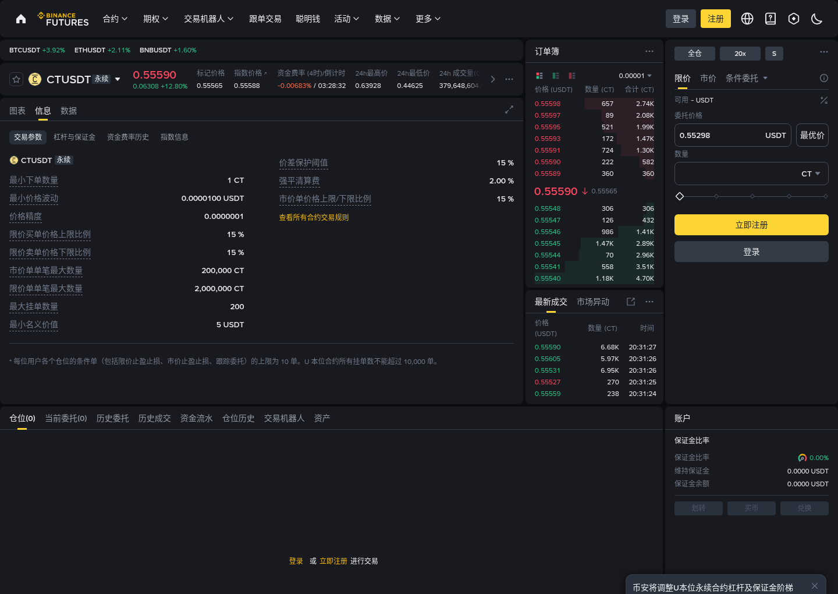
Task: Open the CT quantity unit dropdown
Action: coord(811,174)
